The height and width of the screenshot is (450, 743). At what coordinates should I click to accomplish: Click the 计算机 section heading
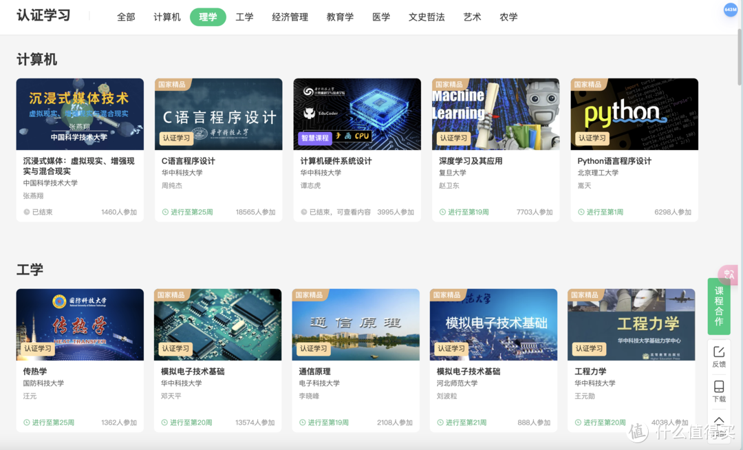point(37,59)
